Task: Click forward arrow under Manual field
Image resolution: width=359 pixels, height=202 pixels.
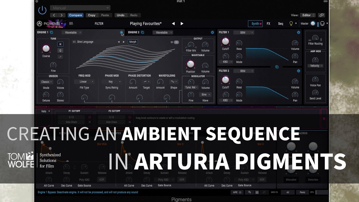Action: click(x=62, y=15)
